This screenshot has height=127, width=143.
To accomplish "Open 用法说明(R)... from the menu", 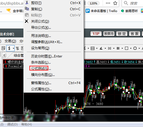I will 54,36.
